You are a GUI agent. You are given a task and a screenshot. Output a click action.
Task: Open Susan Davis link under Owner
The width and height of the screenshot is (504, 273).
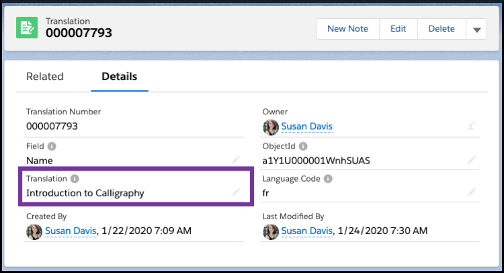[x=306, y=126]
